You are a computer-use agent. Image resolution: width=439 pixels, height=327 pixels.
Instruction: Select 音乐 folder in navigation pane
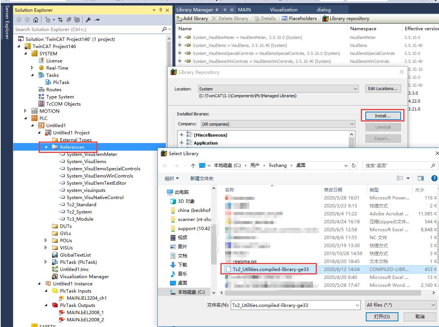(179, 274)
